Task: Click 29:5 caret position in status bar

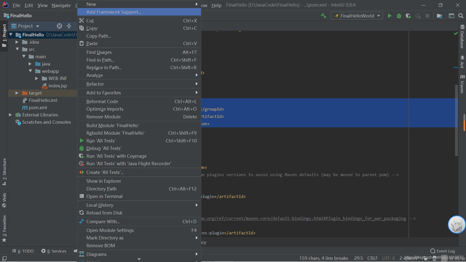Action: 358,258
